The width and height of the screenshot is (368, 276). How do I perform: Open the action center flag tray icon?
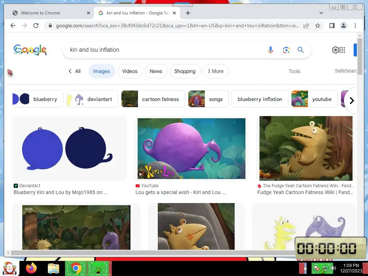click(316, 268)
